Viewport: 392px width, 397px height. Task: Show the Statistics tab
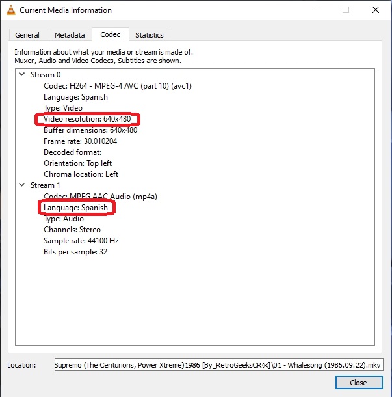(x=150, y=35)
